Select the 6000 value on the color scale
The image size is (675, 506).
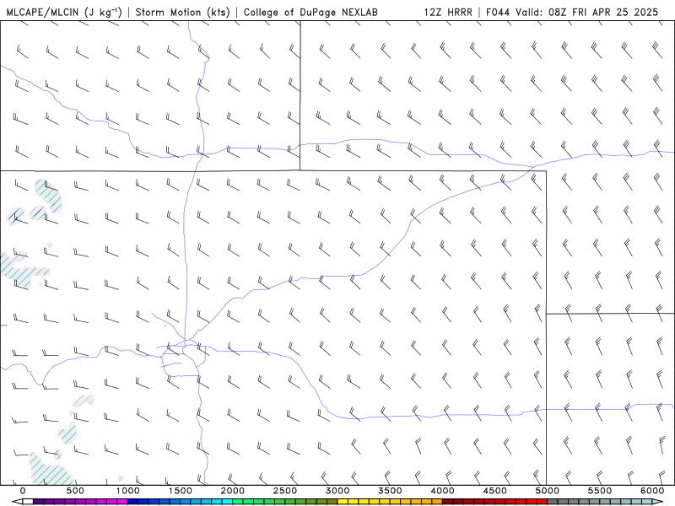[x=652, y=491]
